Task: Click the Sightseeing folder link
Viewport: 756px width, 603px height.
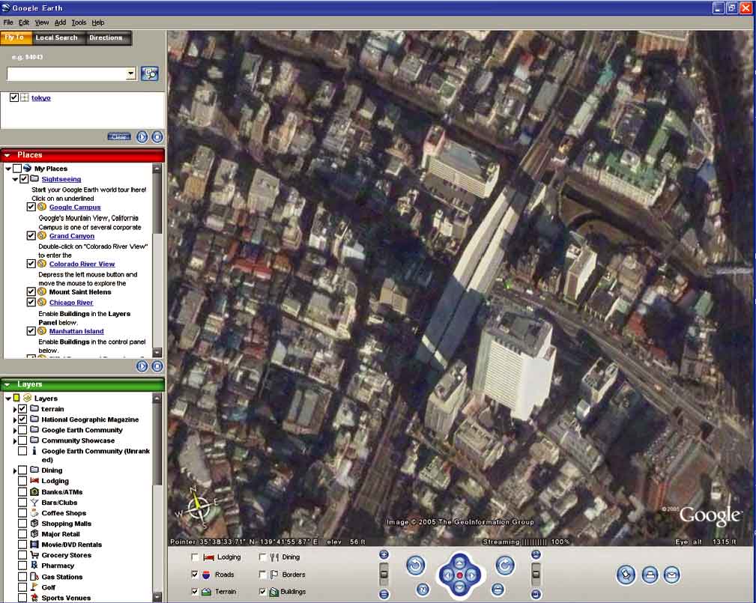Action: point(61,179)
